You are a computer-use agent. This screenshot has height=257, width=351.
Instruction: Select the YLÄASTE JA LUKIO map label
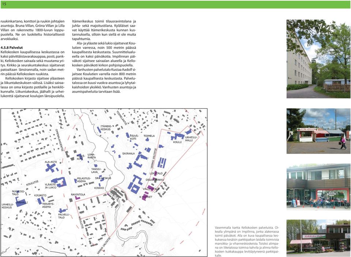pos(50,186)
